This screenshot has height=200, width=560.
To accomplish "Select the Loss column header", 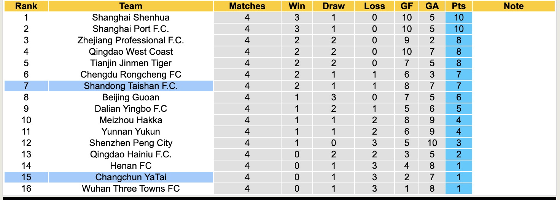I will (374, 6).
